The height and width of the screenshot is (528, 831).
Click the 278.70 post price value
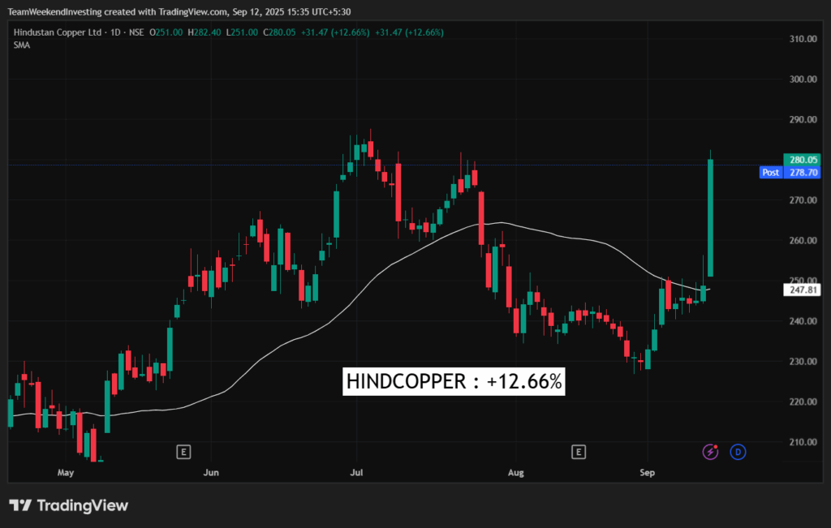click(803, 172)
